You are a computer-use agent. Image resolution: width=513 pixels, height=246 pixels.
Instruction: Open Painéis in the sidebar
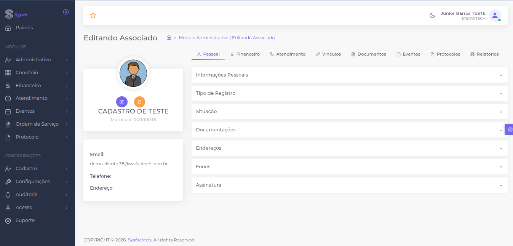[x=37, y=28]
